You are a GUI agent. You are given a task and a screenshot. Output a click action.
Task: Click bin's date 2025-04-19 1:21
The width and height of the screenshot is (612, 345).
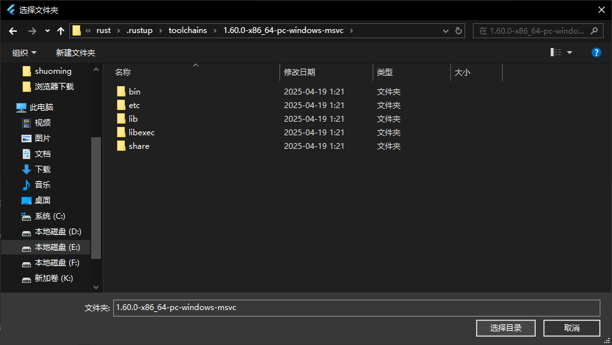coord(314,92)
